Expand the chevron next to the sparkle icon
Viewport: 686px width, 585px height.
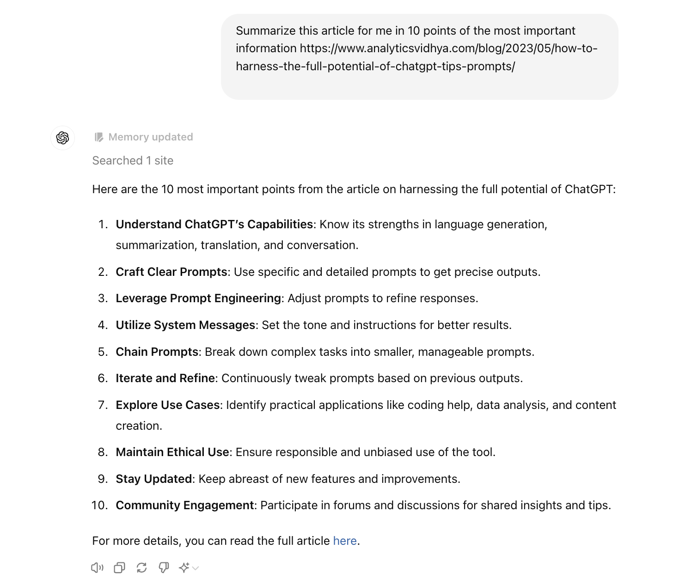pos(196,568)
